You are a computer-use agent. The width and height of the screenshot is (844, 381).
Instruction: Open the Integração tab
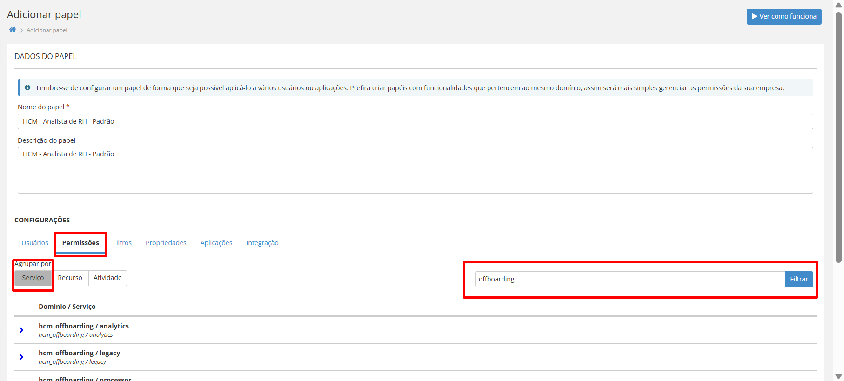click(x=262, y=243)
